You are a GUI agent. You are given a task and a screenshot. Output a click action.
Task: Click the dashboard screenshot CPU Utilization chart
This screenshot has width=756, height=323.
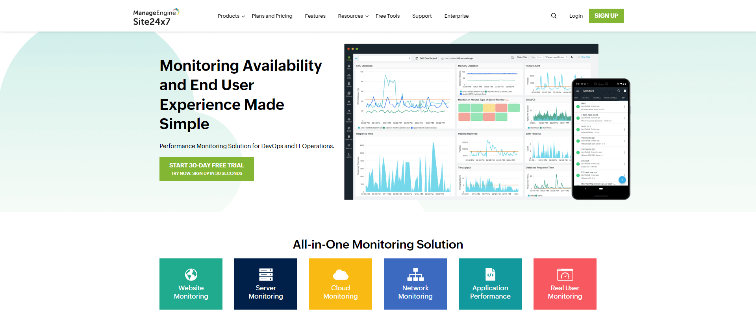click(x=405, y=97)
